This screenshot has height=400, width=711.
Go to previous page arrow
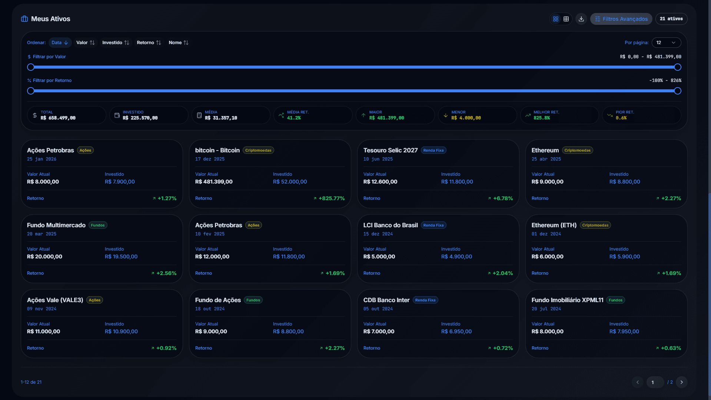tap(638, 382)
